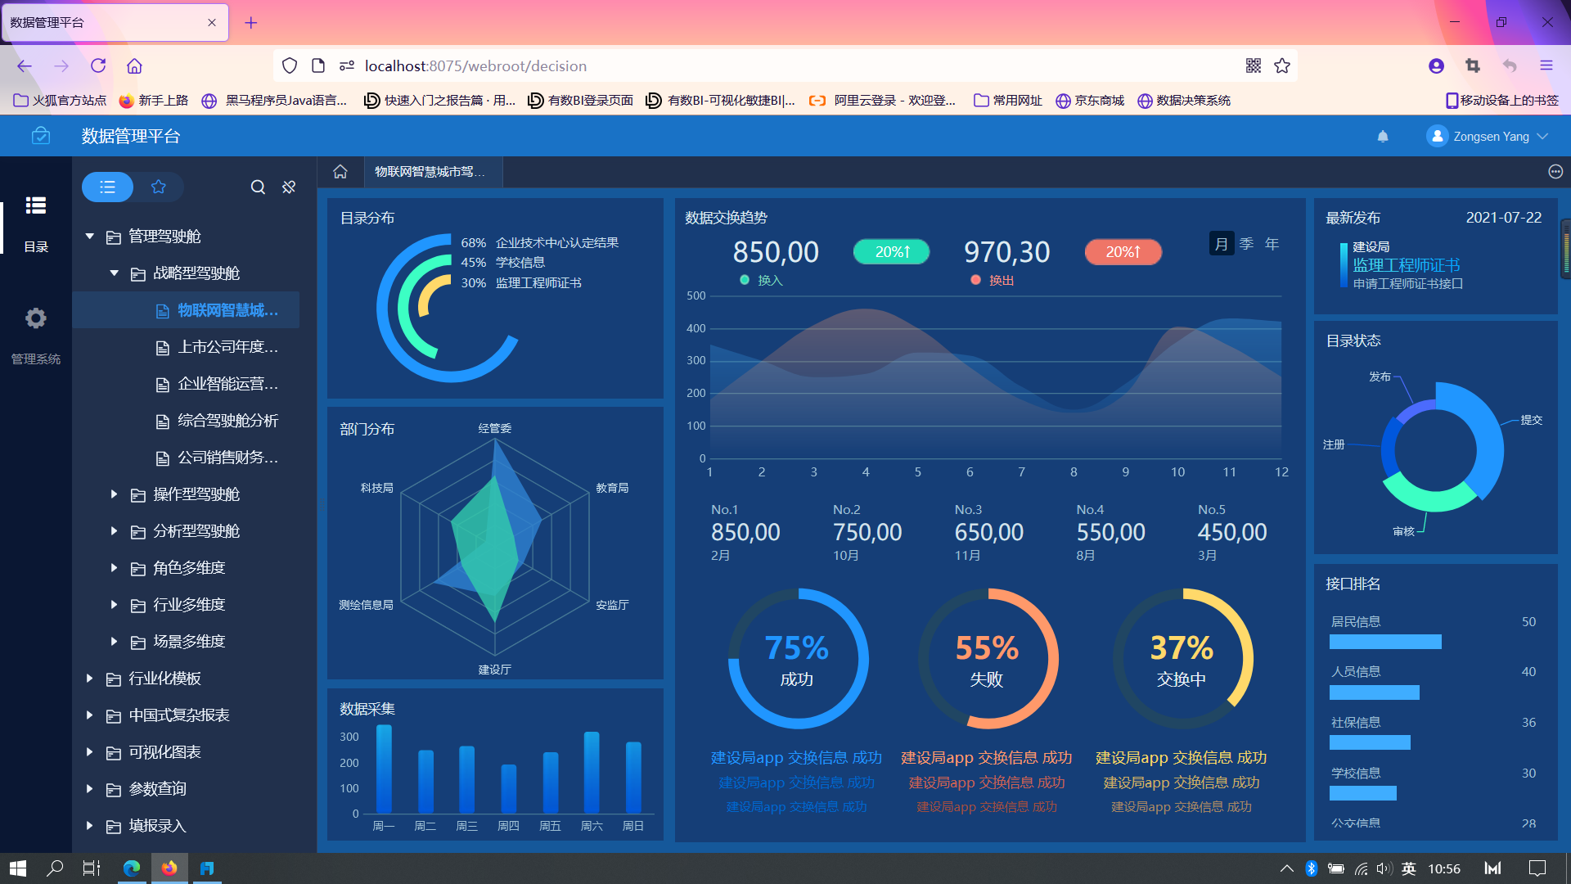Click the screenshot crop toolbar icon
This screenshot has height=884, width=1571.
[x=1473, y=66]
